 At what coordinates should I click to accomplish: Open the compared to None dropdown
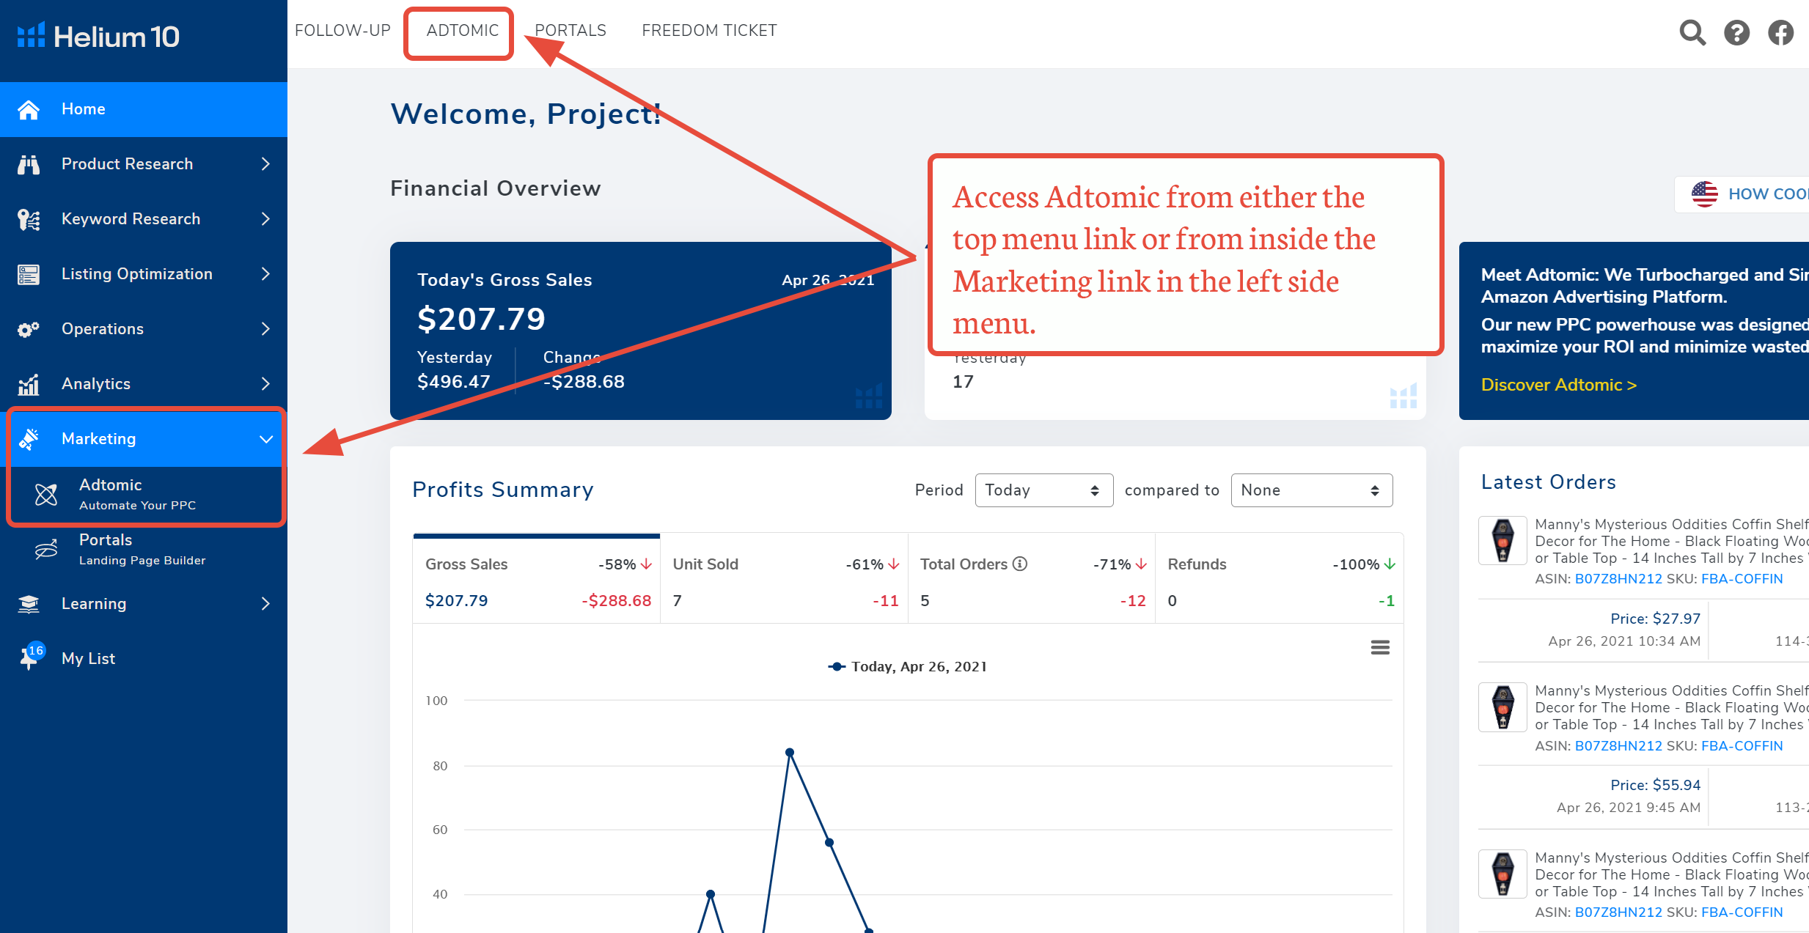coord(1311,490)
